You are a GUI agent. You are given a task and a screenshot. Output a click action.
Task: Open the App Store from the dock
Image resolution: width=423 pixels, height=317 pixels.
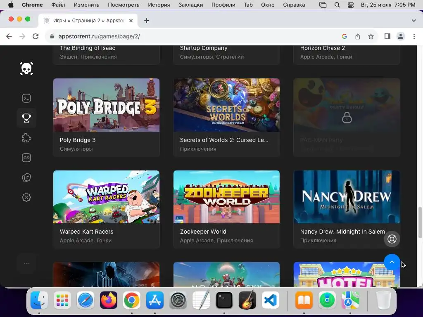[155, 300]
